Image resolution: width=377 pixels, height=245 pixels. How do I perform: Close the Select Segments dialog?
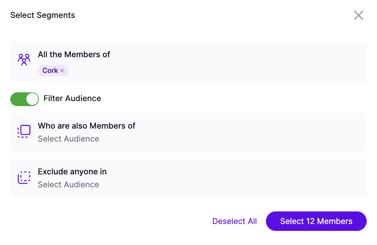358,15
